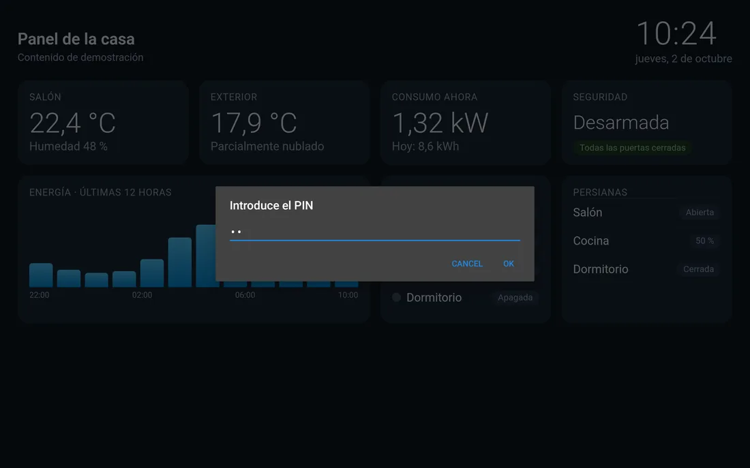Click the "50 %" badge for Cocina blinds
750x468 pixels.
coord(704,241)
